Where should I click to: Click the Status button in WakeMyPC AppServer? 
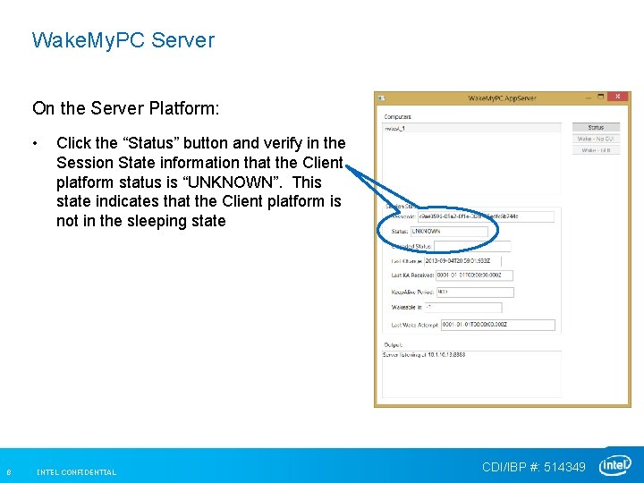pyautogui.click(x=596, y=127)
